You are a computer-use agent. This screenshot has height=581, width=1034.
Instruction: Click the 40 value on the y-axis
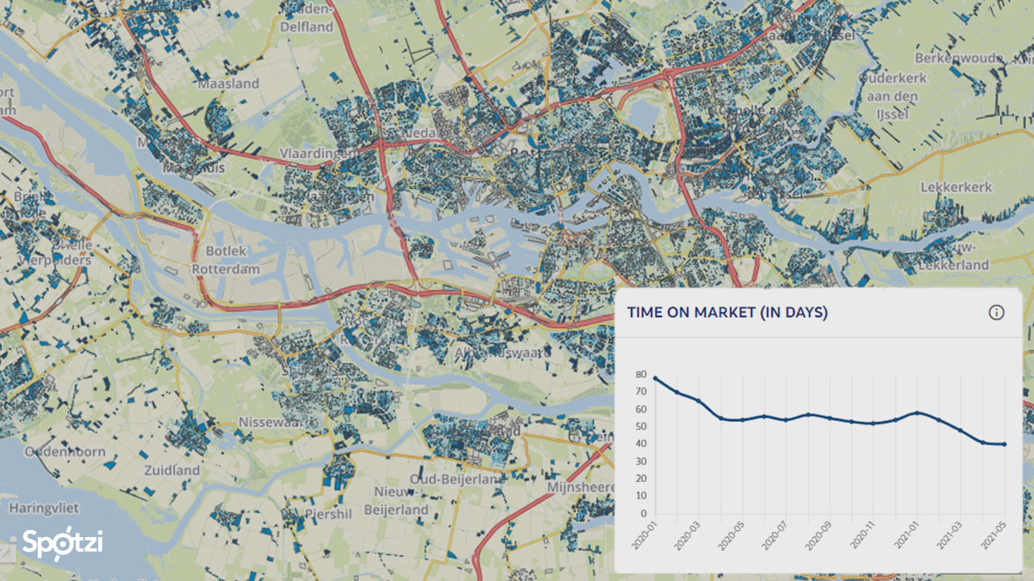(x=641, y=444)
